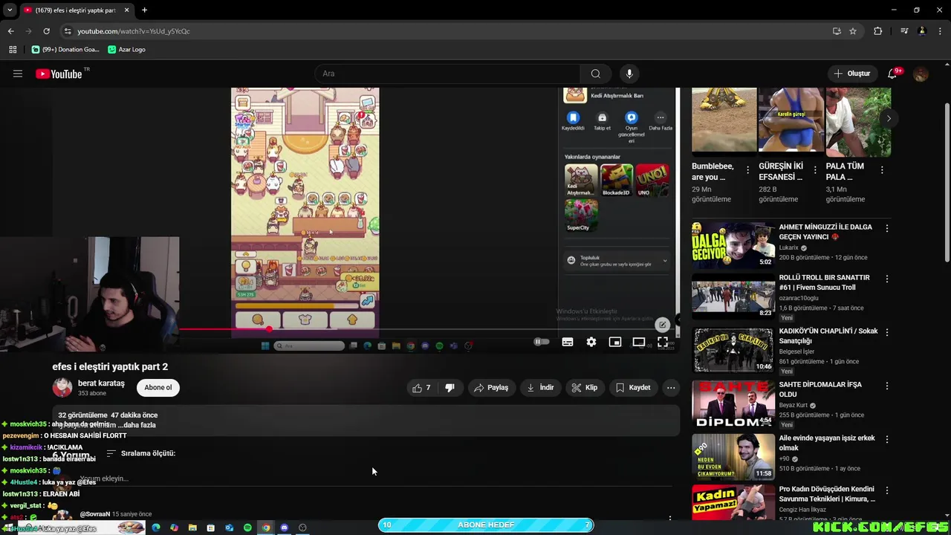Open Outlook from the taskbar
951x535 pixels.
pyautogui.click(x=229, y=528)
